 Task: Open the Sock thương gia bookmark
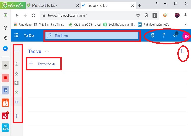119,24
